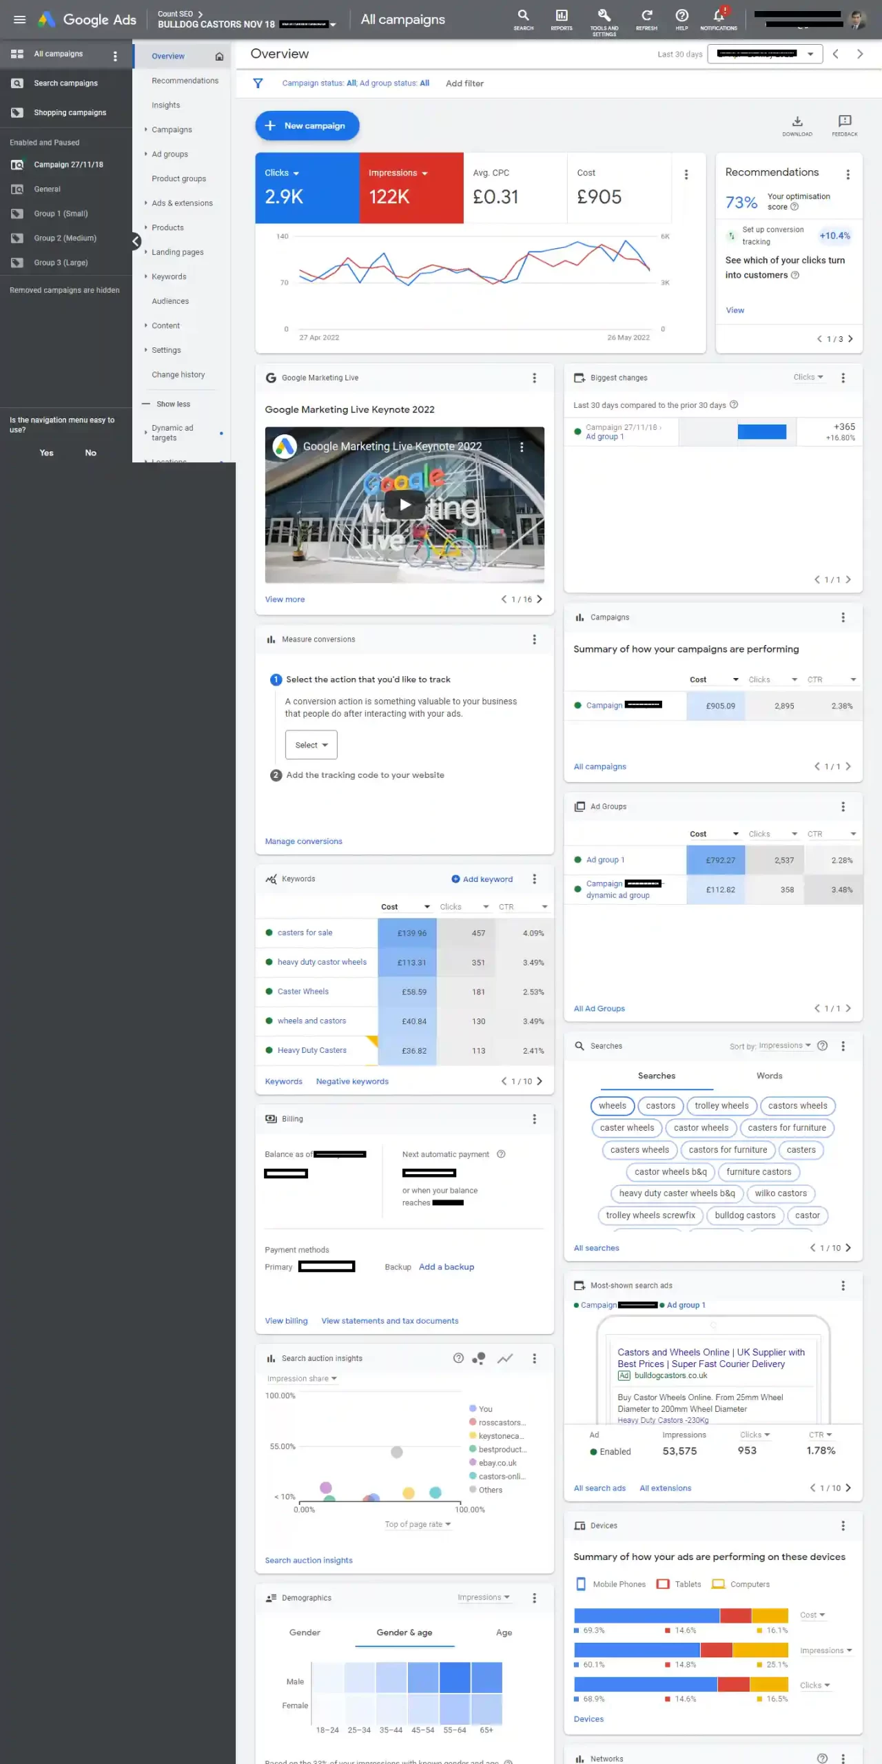Open Biggest changes card options menu
This screenshot has width=882, height=1764.
[843, 378]
